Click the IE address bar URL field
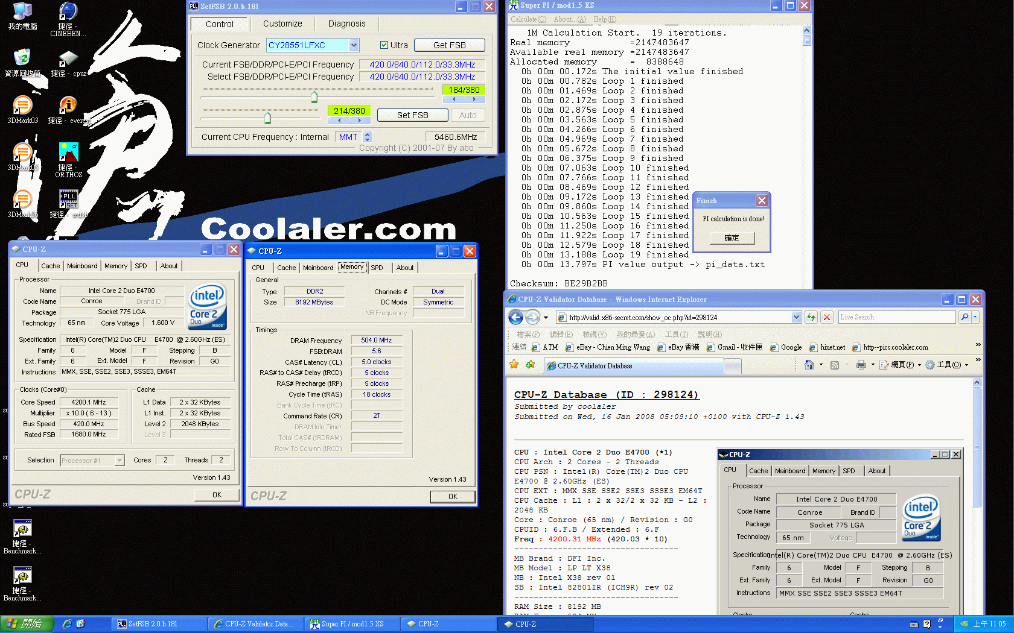The image size is (1014, 633). [x=673, y=317]
